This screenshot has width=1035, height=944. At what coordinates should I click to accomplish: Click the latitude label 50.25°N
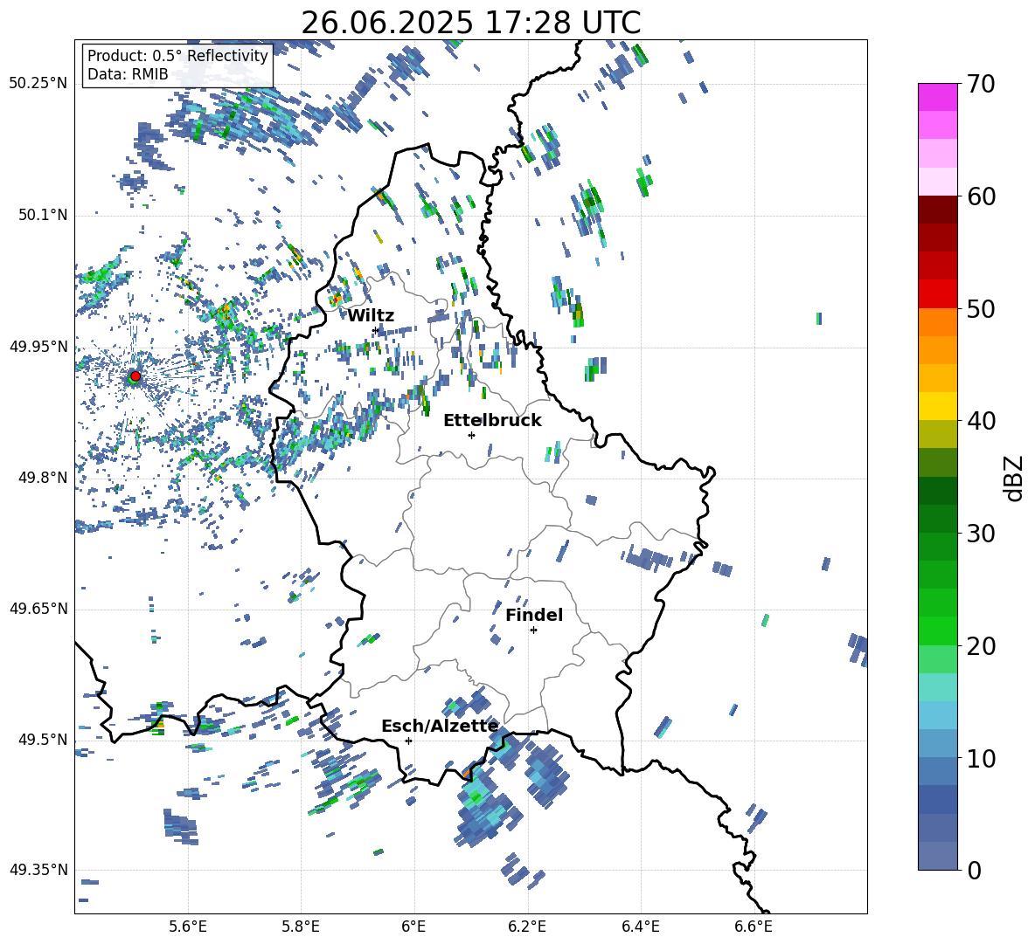[38, 84]
